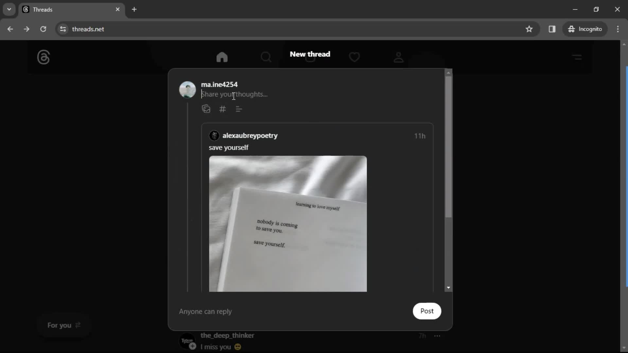
Task: Click the hamburger menu icon top-right
Action: pyautogui.click(x=577, y=57)
